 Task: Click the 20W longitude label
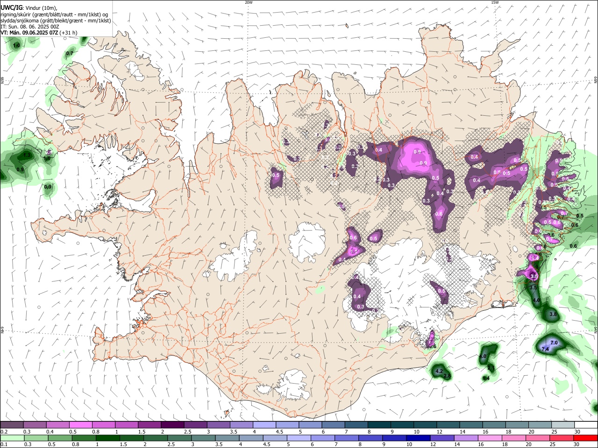(x=249, y=2)
